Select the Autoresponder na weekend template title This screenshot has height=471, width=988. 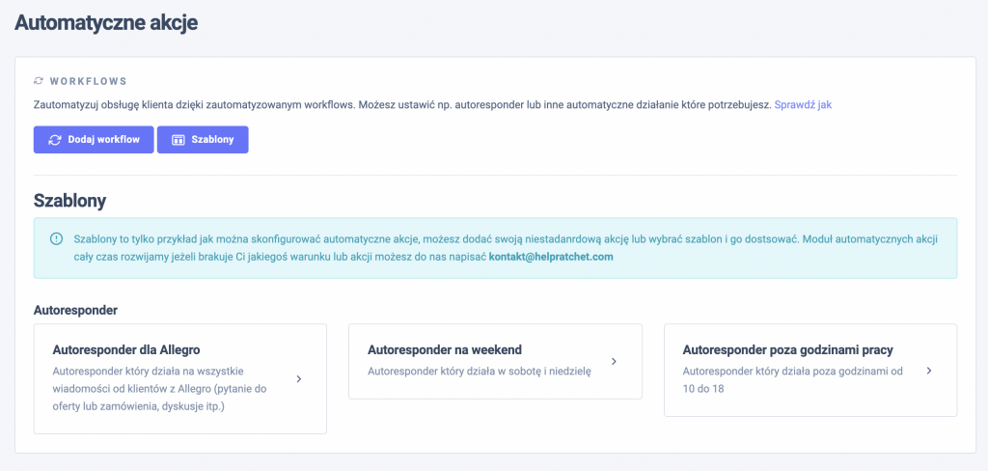click(445, 350)
